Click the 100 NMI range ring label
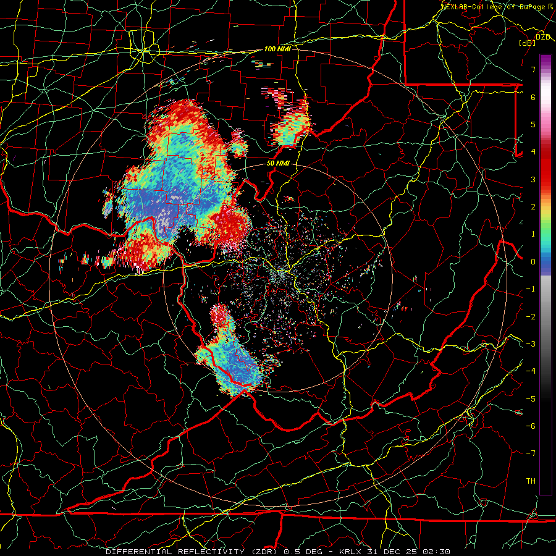 coord(277,49)
